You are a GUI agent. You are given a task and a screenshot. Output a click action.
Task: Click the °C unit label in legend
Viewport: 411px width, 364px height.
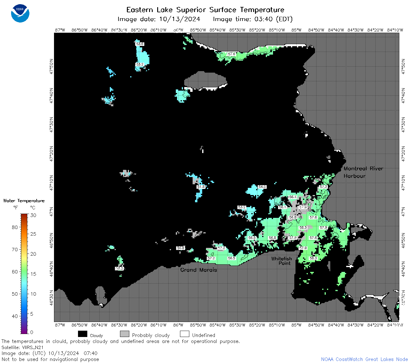pos(33,208)
